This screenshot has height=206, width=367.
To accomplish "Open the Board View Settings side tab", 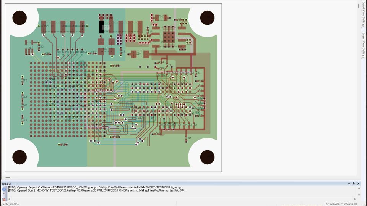I will coord(364,15).
